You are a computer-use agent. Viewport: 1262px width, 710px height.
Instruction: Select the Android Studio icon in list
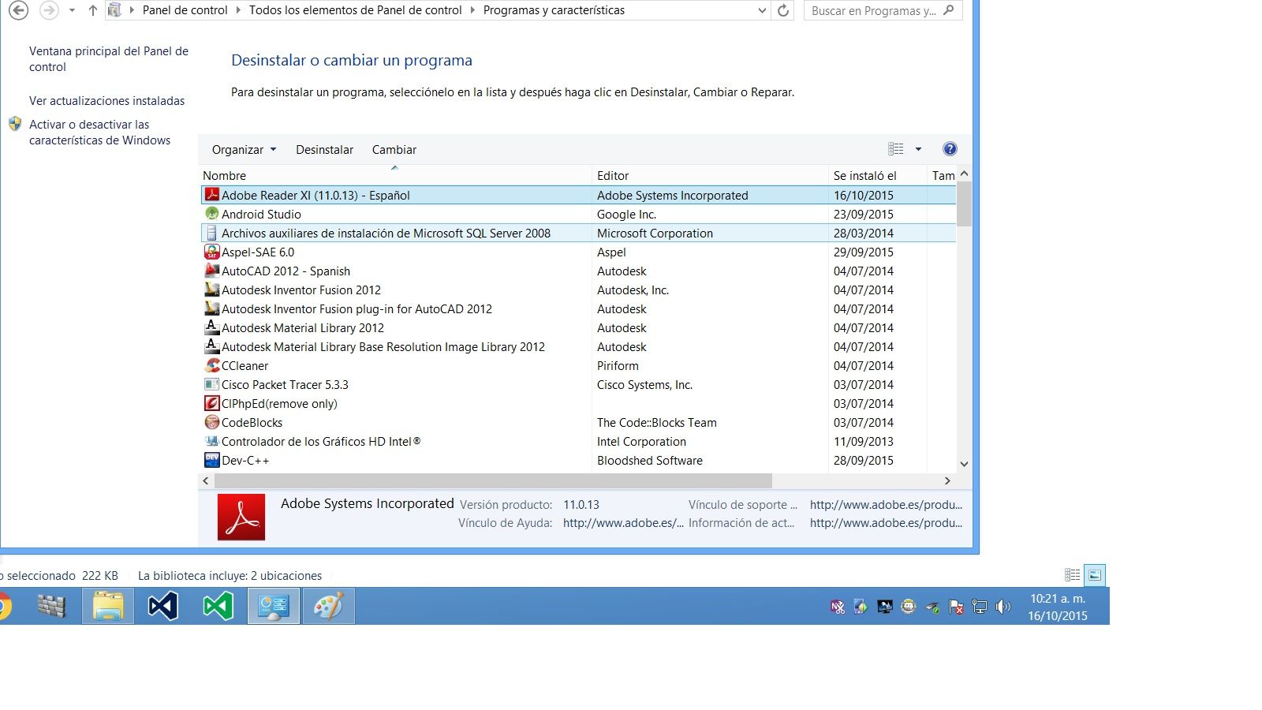pyautogui.click(x=211, y=214)
